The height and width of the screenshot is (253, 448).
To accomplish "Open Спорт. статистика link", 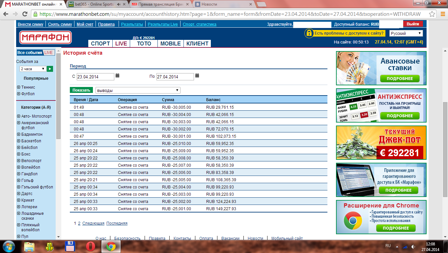I will coord(200,24).
